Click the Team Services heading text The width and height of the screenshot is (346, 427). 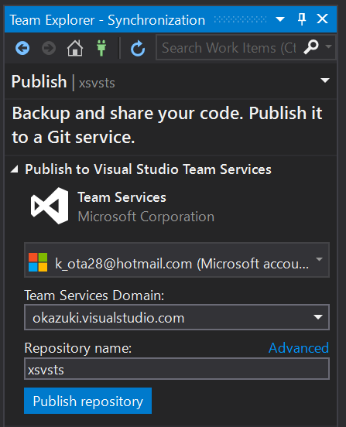[x=122, y=197]
